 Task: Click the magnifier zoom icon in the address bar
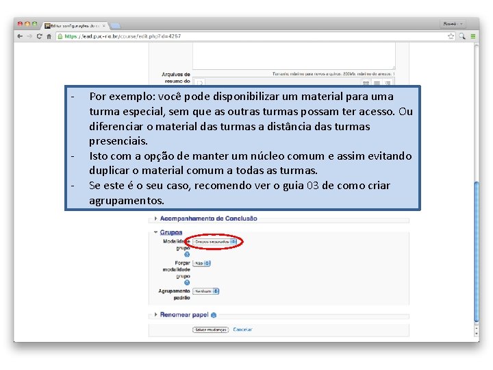coord(462,36)
